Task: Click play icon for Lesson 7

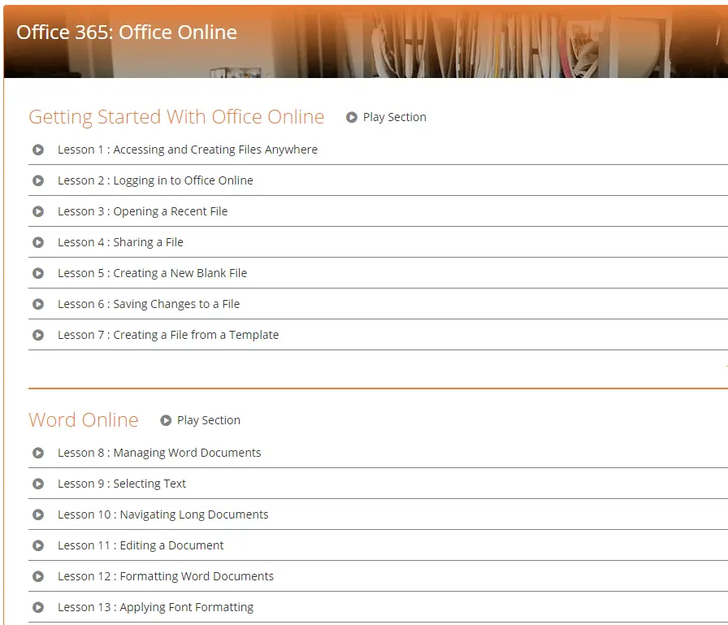Action: [x=38, y=335]
